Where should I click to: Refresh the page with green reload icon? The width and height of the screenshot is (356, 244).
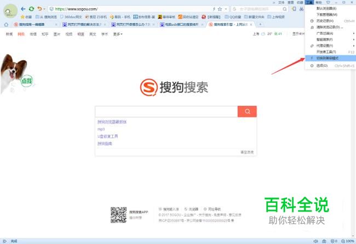click(32, 9)
